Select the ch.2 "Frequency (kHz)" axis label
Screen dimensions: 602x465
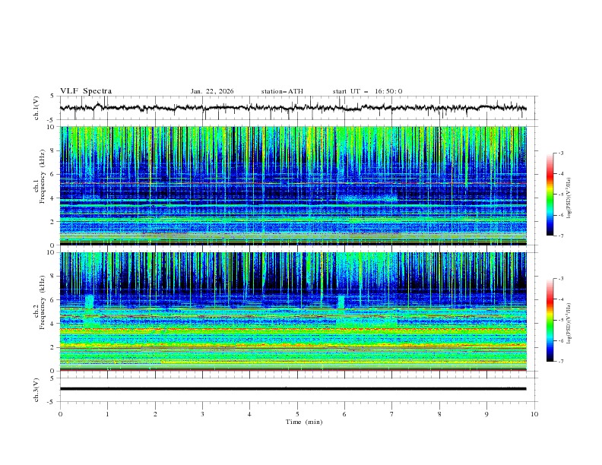coord(42,302)
